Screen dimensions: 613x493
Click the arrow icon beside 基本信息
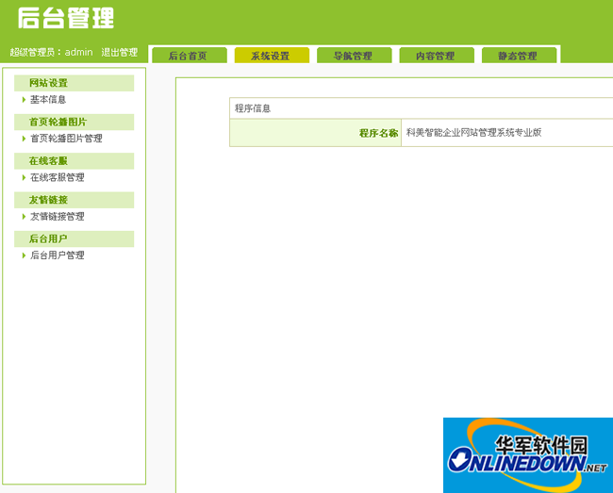pos(24,100)
